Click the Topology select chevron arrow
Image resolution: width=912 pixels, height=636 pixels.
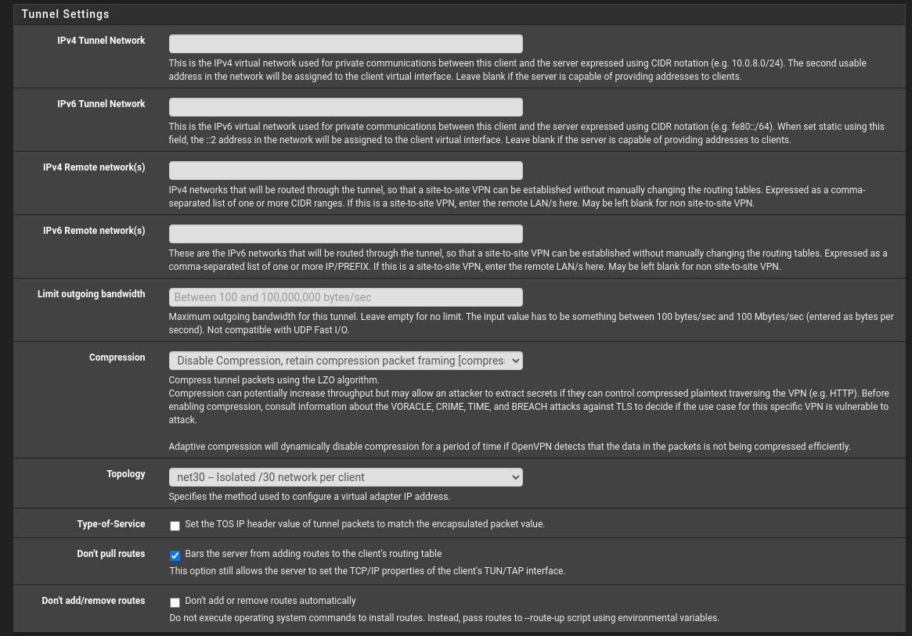click(x=515, y=477)
